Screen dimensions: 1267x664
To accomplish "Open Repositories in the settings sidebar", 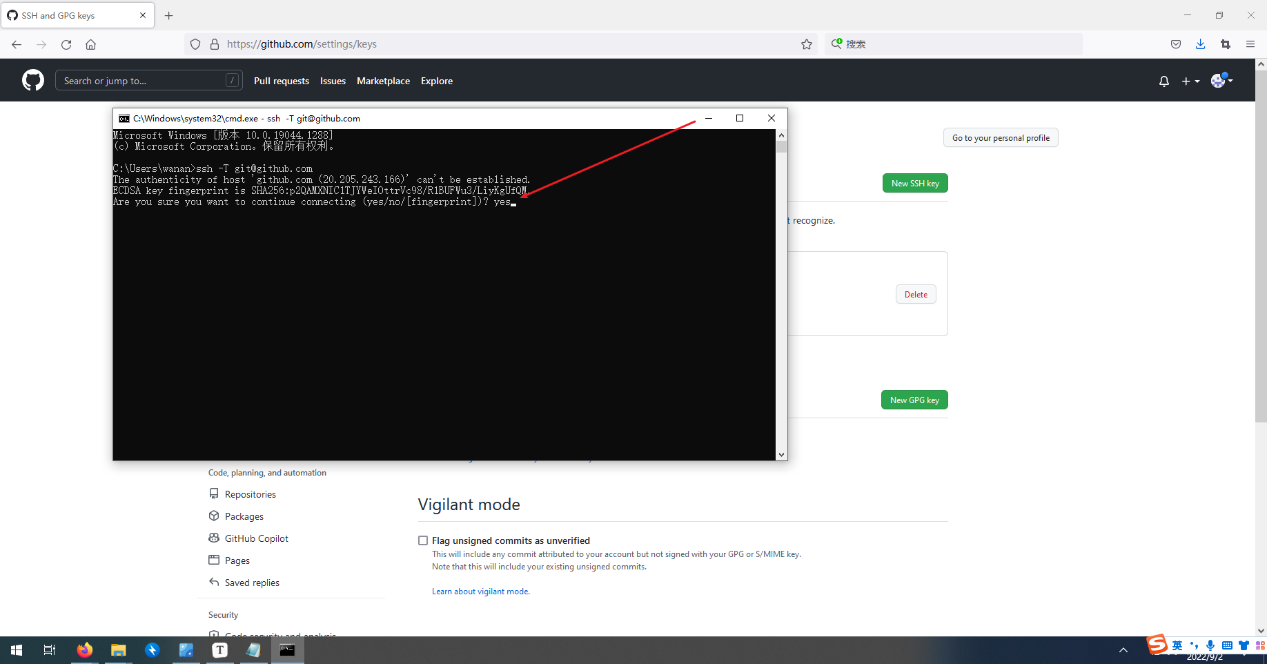I will pos(250,494).
